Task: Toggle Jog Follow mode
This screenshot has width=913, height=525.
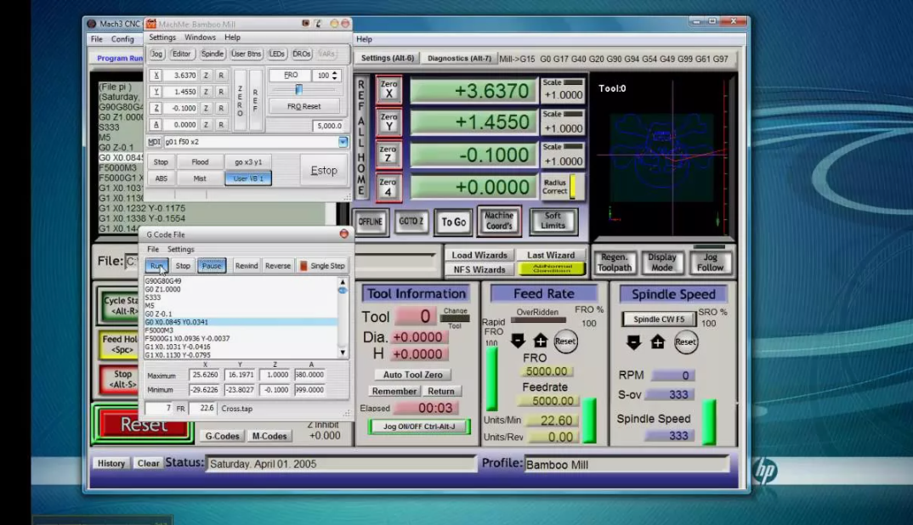Action: 710,262
